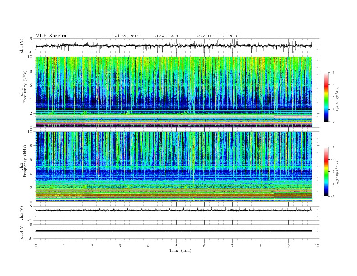Click the ch.2 "Frequency (kHz)" axis label
Screen dimensions: 357x276
coord(25,161)
